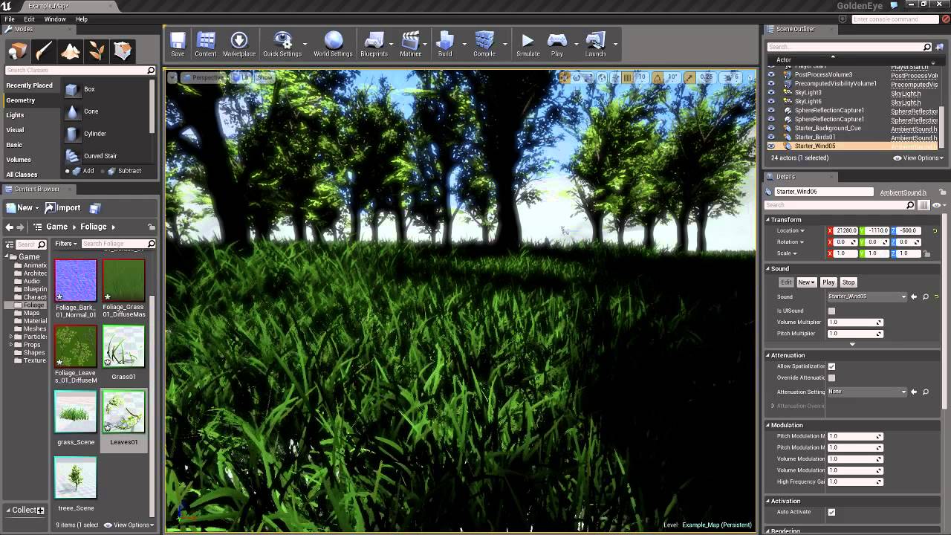The height and width of the screenshot is (535, 951).
Task: Click the Blueprints toolbar icon
Action: [374, 45]
